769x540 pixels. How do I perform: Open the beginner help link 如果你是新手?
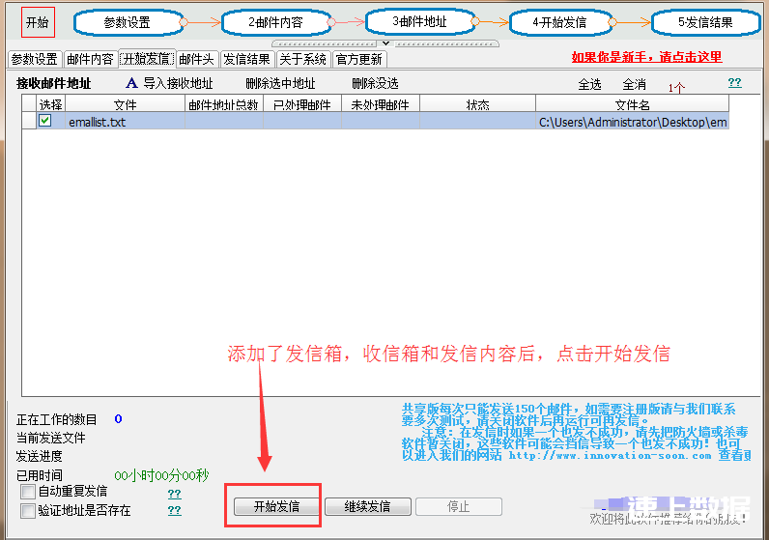[646, 57]
